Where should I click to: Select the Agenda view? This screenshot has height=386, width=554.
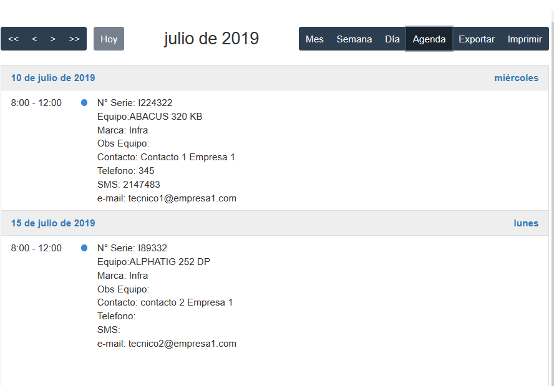click(429, 39)
